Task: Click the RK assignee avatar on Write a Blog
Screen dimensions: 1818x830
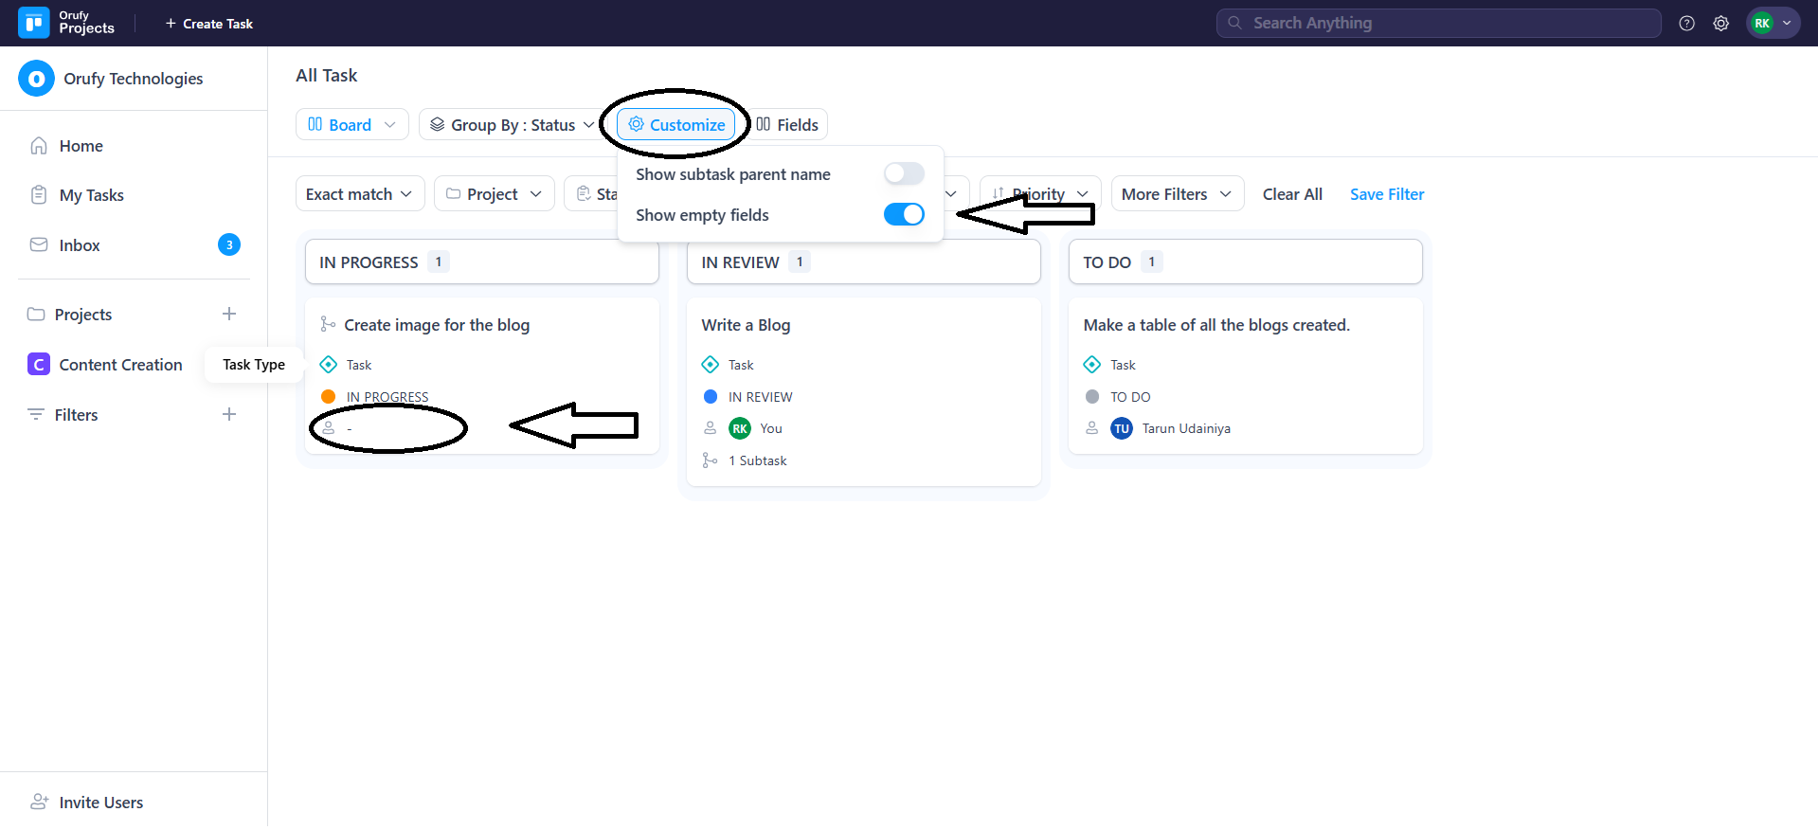Action: coord(739,429)
